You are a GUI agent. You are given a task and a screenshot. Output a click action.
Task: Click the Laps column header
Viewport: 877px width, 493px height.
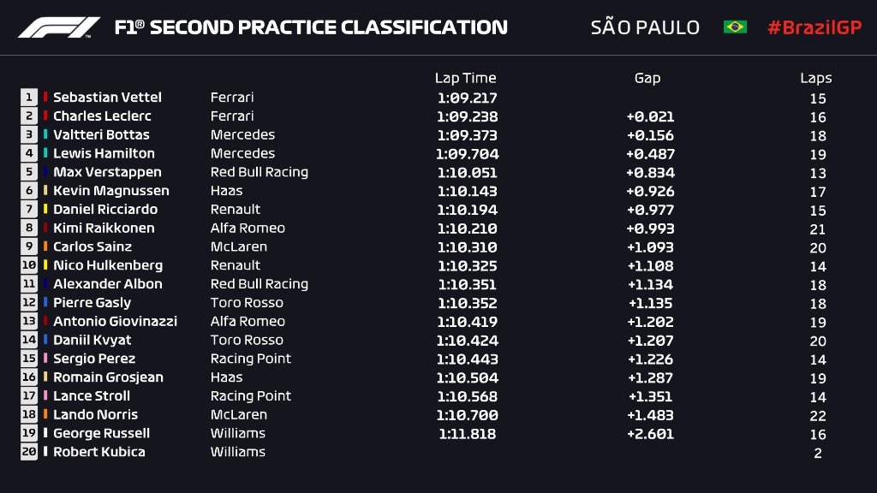click(x=815, y=78)
